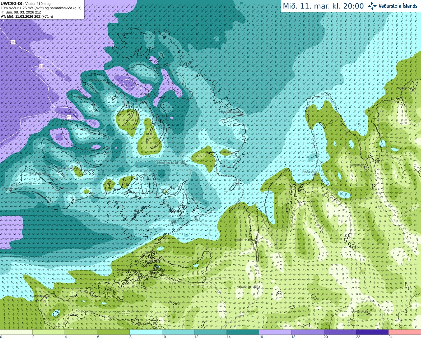Click the Siglufjörður station label
This screenshot has width=421, height=339.
pyautogui.click(x=405, y=89)
